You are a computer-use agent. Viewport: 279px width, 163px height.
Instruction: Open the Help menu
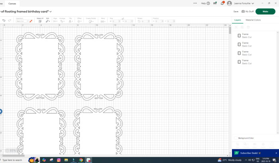point(205,3)
